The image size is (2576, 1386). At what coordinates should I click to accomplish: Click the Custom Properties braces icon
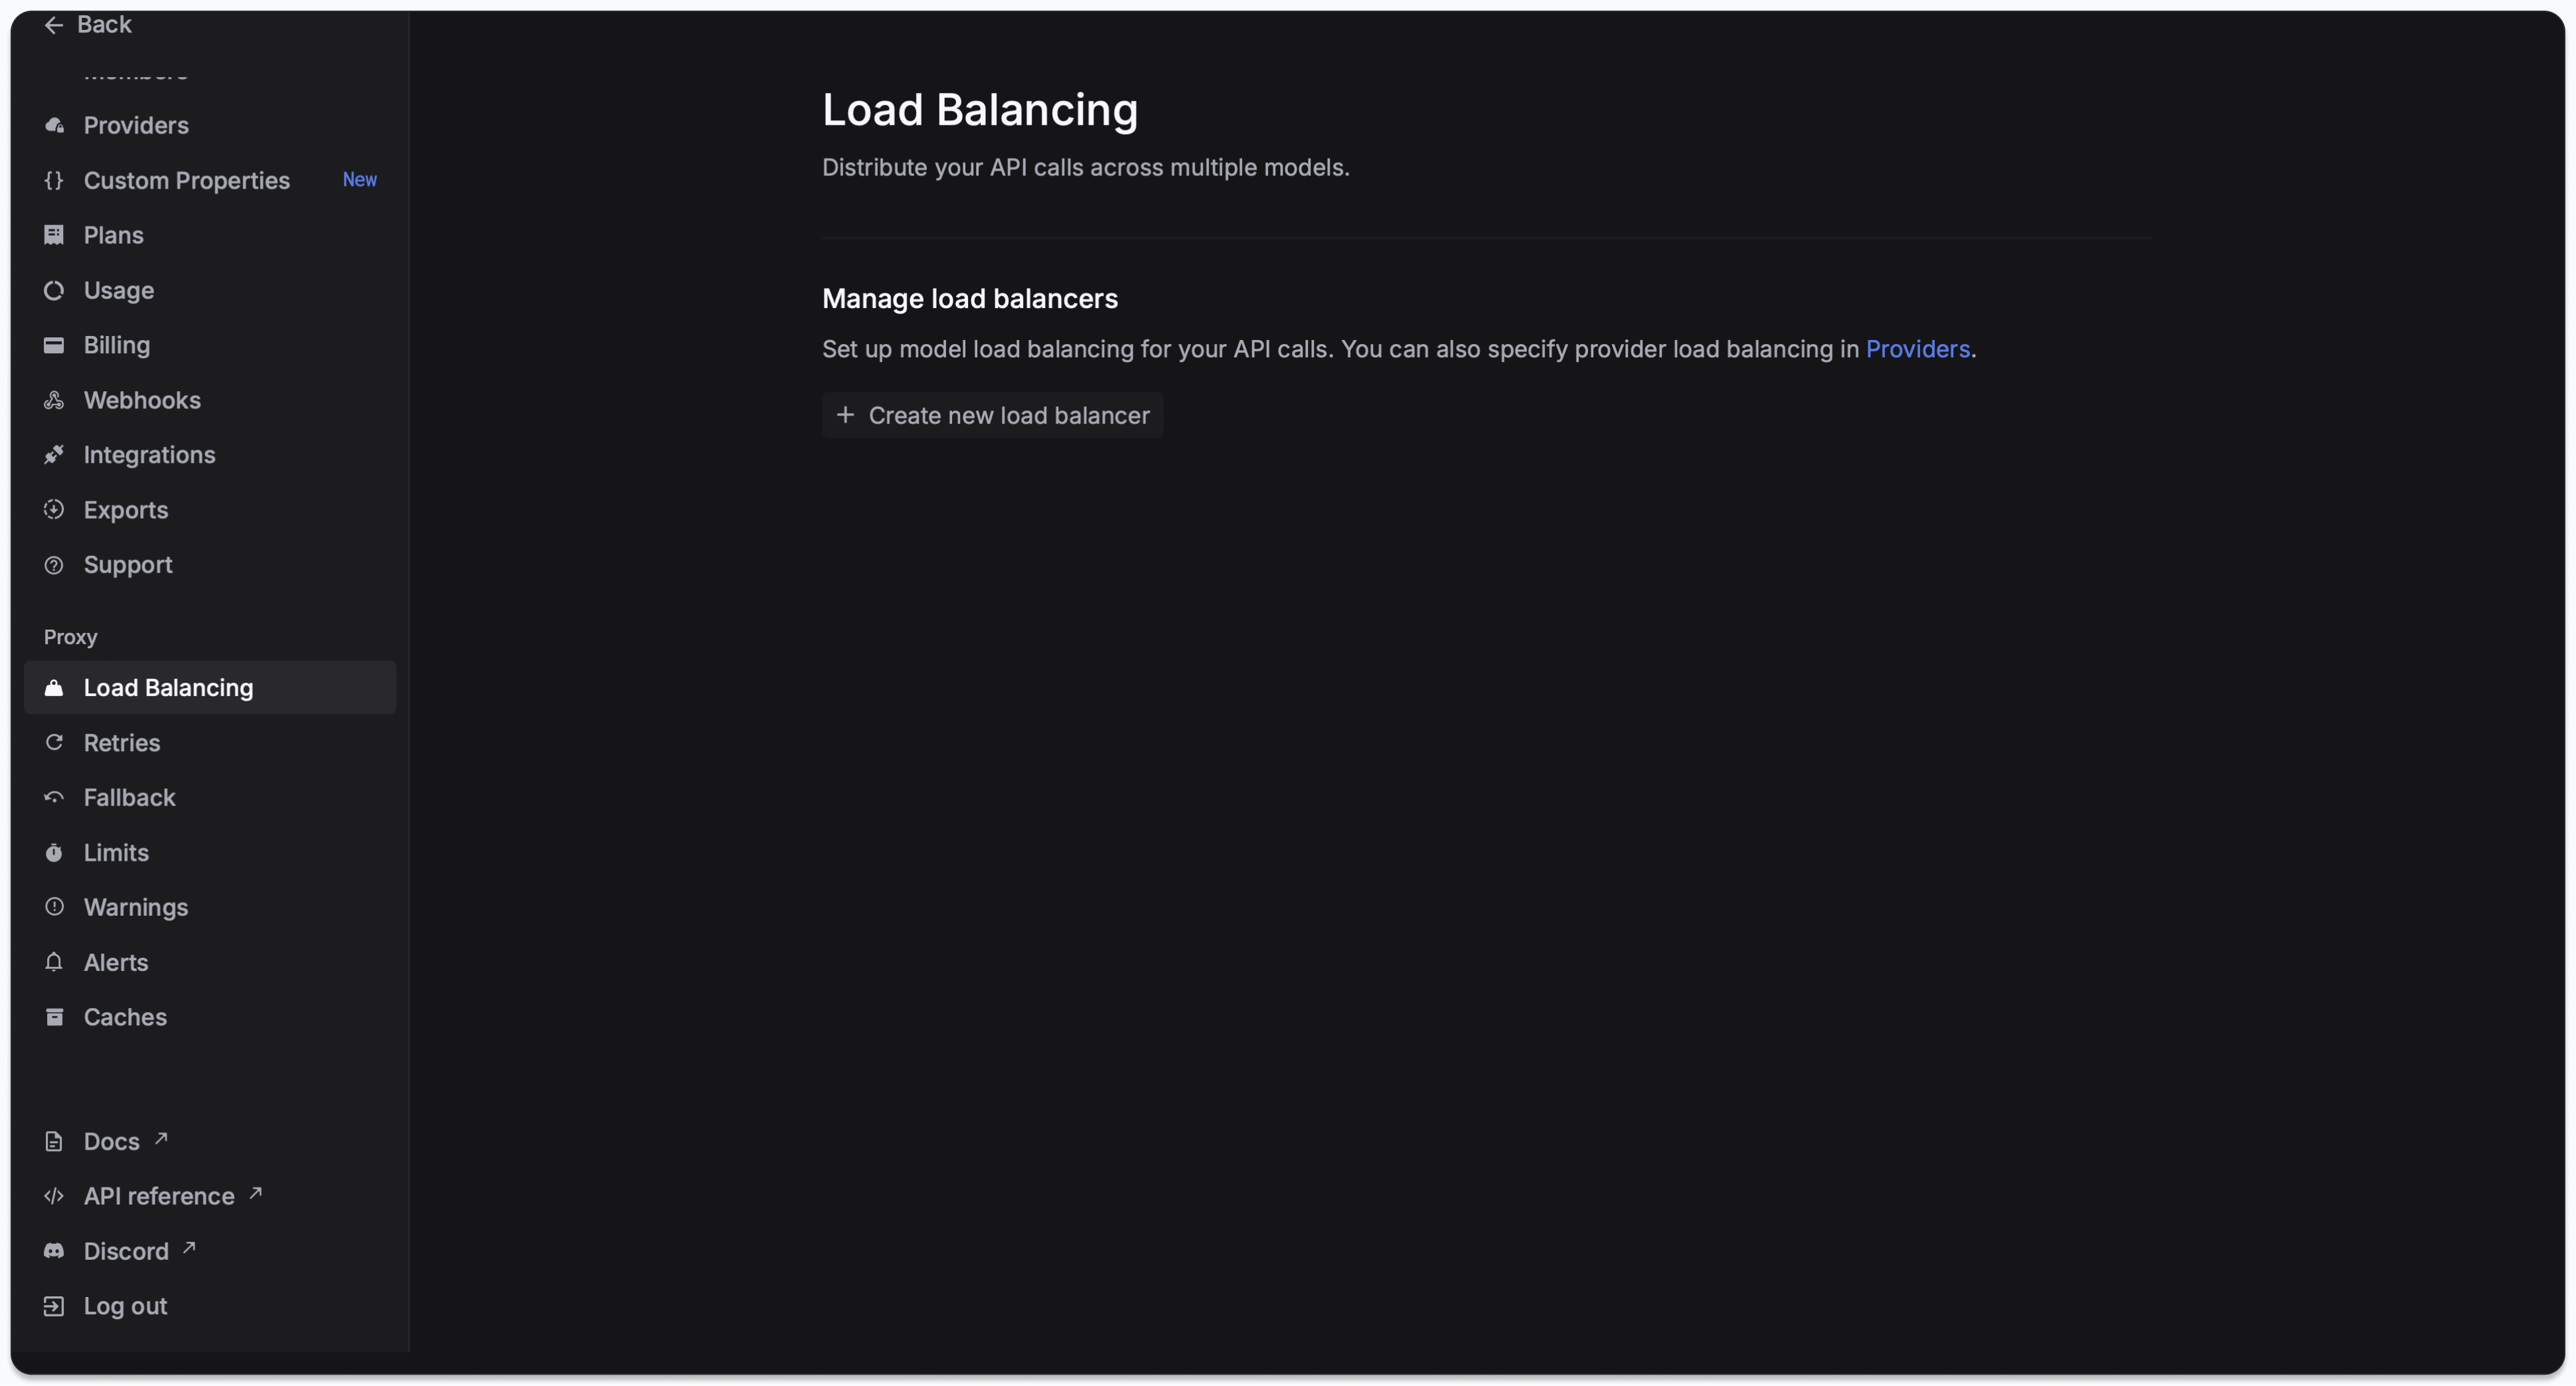click(x=54, y=180)
